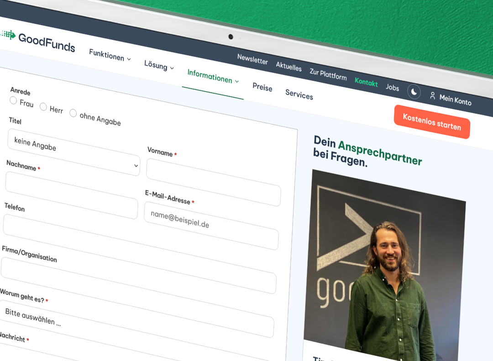Click the Anrede label

[x=21, y=91]
